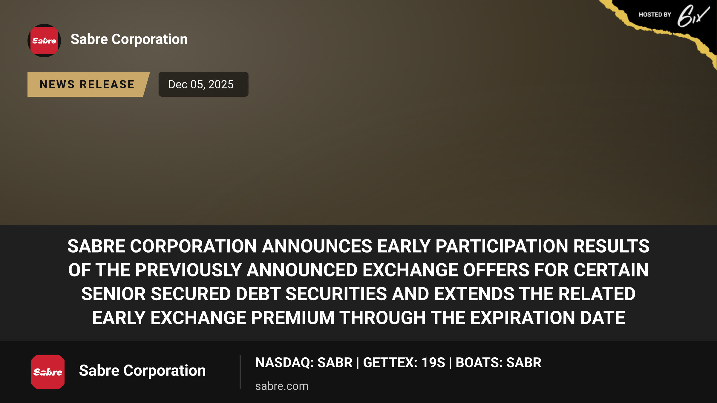
Task: Click the round Sabre logo at top
Action: 44,41
